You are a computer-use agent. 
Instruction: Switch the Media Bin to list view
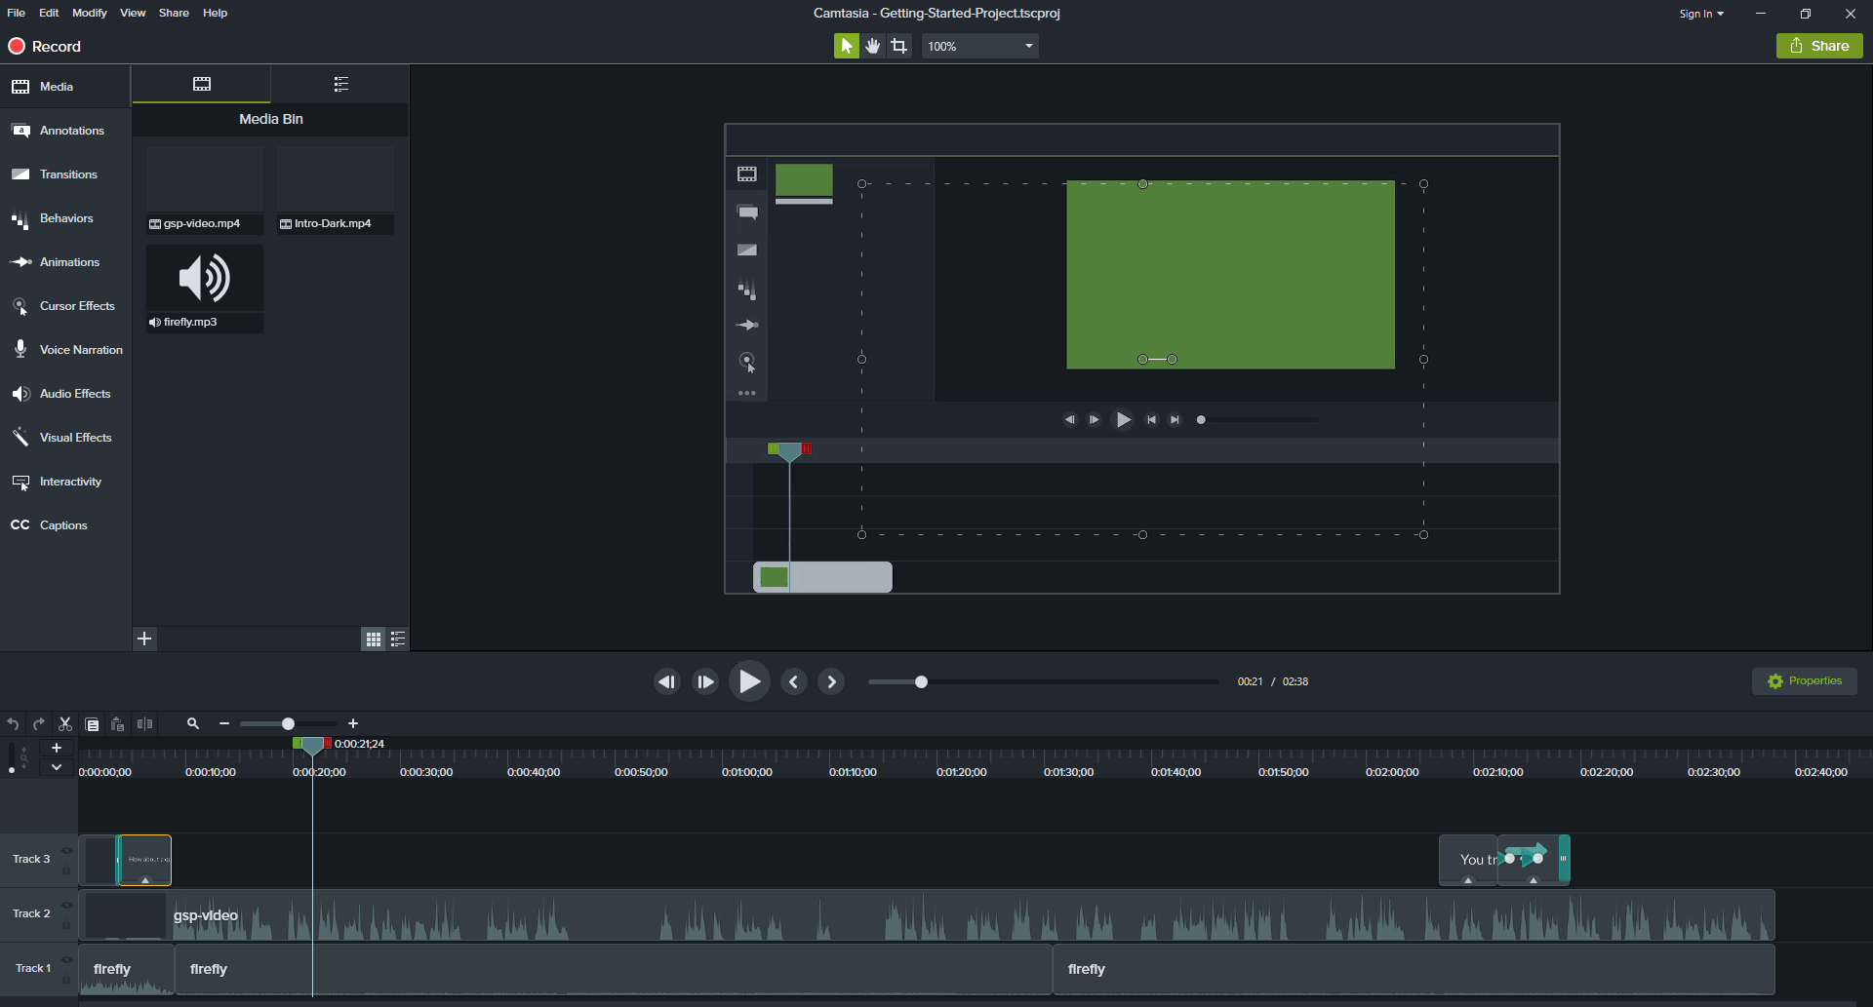pos(398,639)
